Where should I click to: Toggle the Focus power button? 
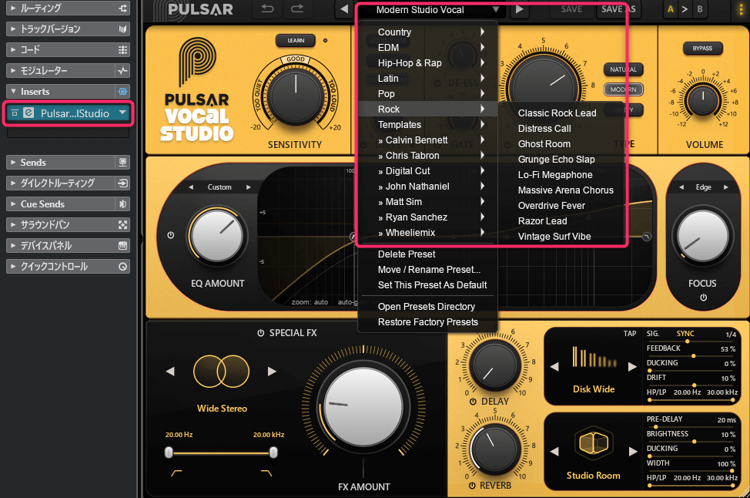tap(703, 298)
